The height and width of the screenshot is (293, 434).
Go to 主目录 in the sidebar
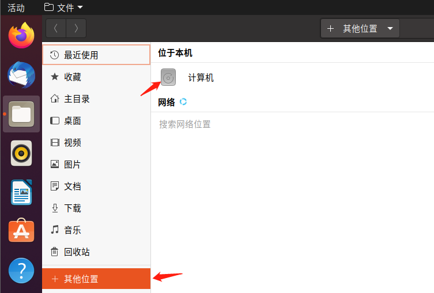click(96, 98)
